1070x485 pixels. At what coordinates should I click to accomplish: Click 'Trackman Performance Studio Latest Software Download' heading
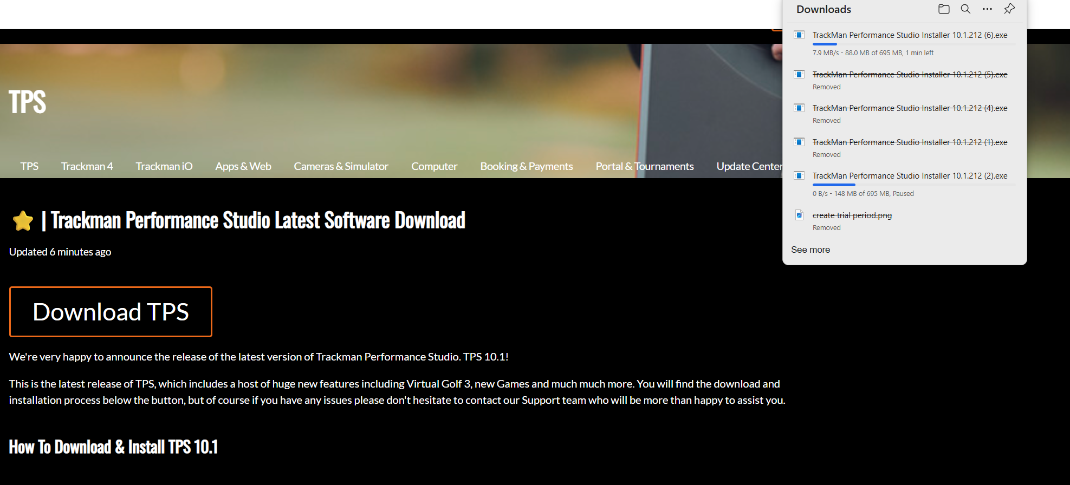258,220
